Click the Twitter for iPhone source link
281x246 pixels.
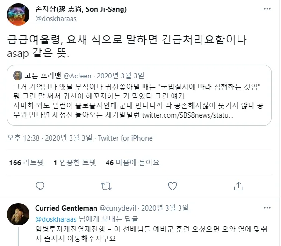pyautogui.click(x=125, y=138)
